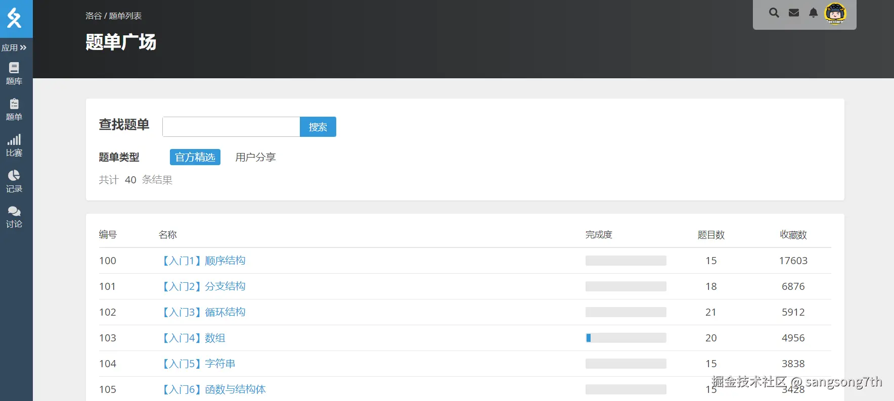
Task: Click the search magnifier icon in header
Action: [774, 13]
